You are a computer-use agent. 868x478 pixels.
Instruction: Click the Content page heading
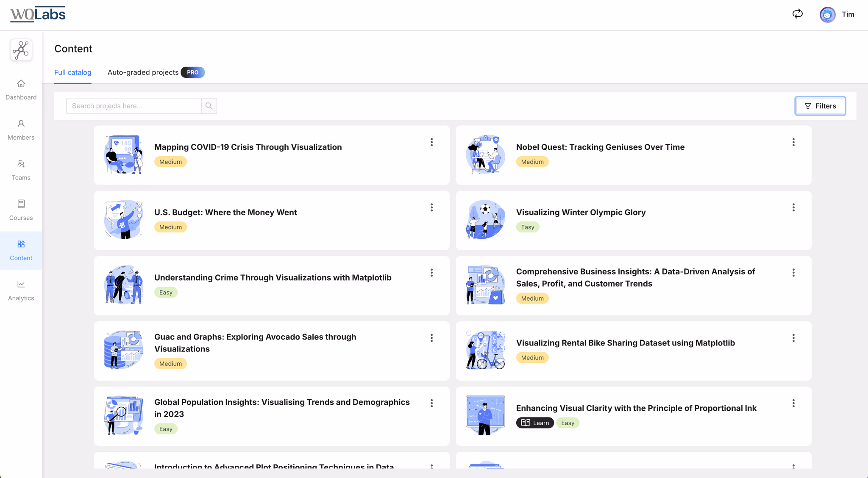73,49
